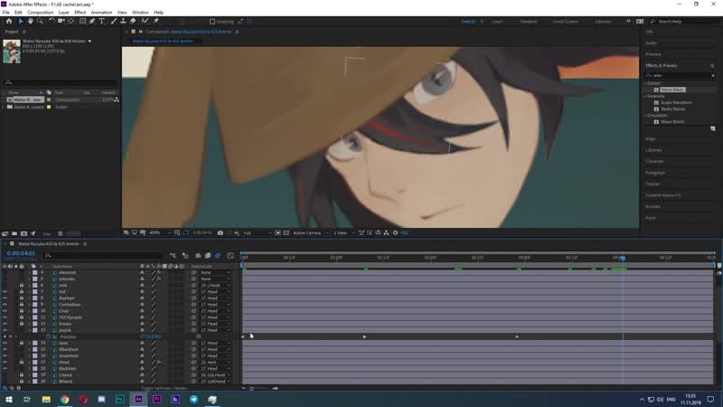
Task: Select the Rectangle shape tool
Action: pyautogui.click(x=82, y=21)
